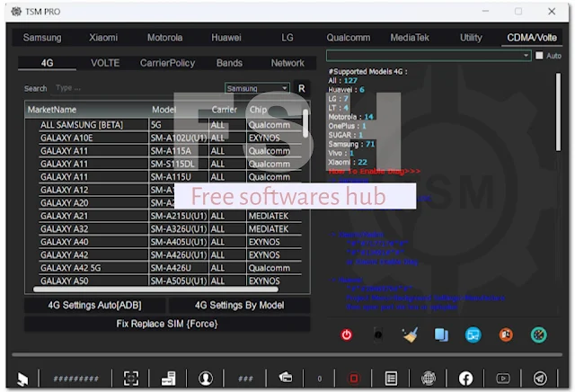Switch to the Utility main tab
Screen dimensions: 575x392
[471, 38]
